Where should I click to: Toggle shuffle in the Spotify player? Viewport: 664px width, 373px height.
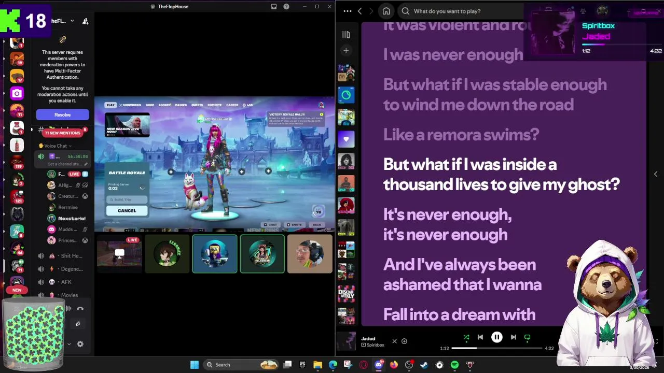coord(466,337)
